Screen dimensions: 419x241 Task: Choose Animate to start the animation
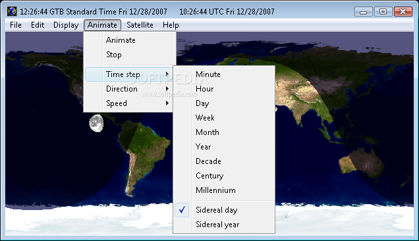(130, 40)
